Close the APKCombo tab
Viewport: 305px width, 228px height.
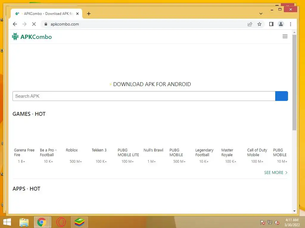pos(77,14)
